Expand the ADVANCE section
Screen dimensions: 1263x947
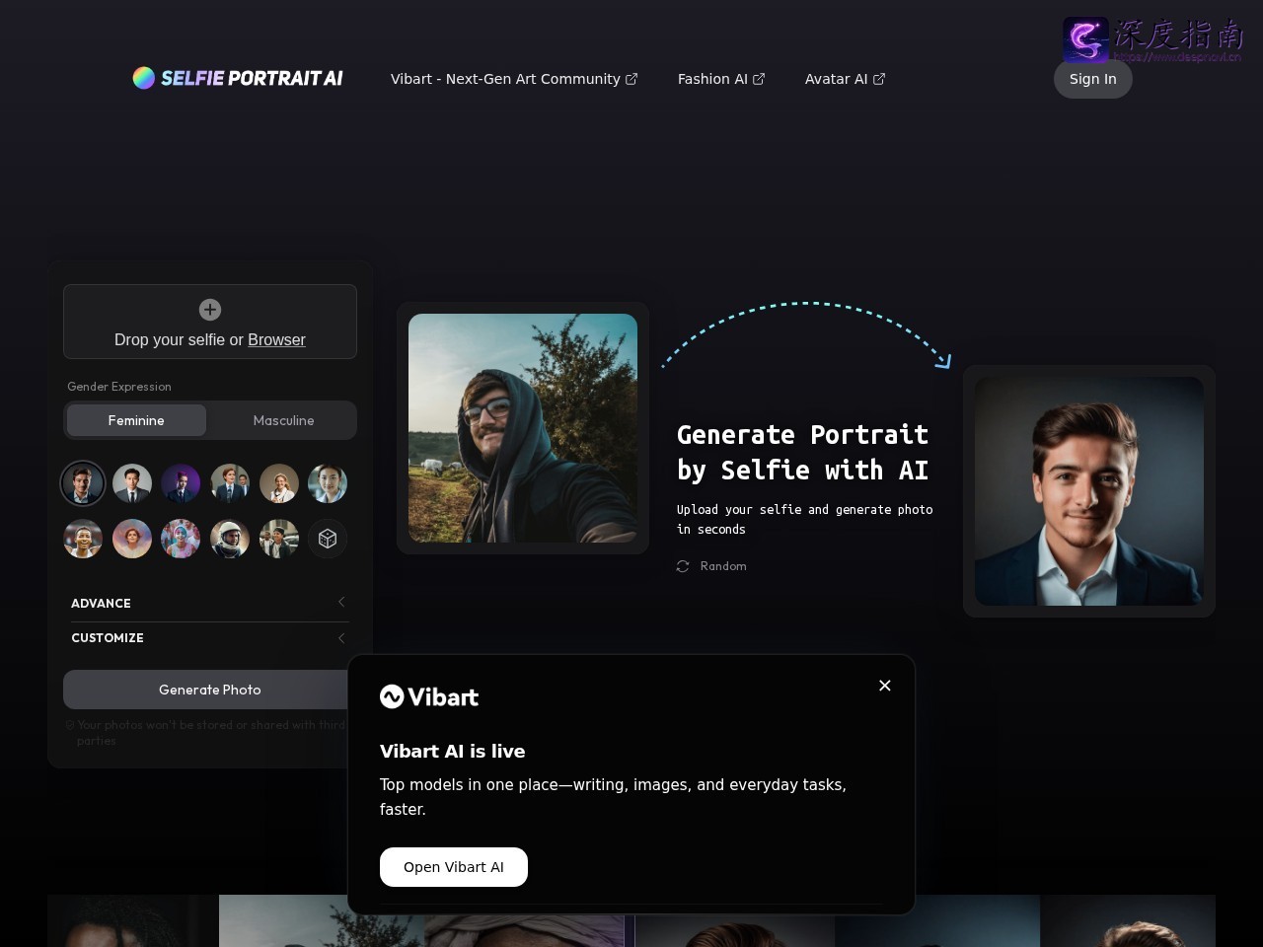pyautogui.click(x=210, y=603)
